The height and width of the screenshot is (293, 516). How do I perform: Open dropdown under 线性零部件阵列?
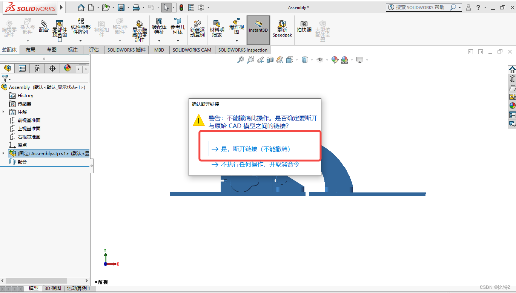coord(81,41)
